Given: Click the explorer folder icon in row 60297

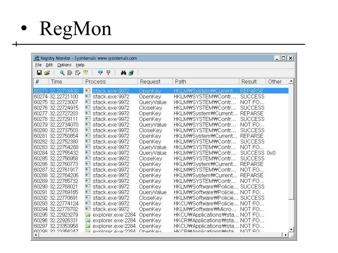Looking at the screenshot, I should tap(88, 226).
